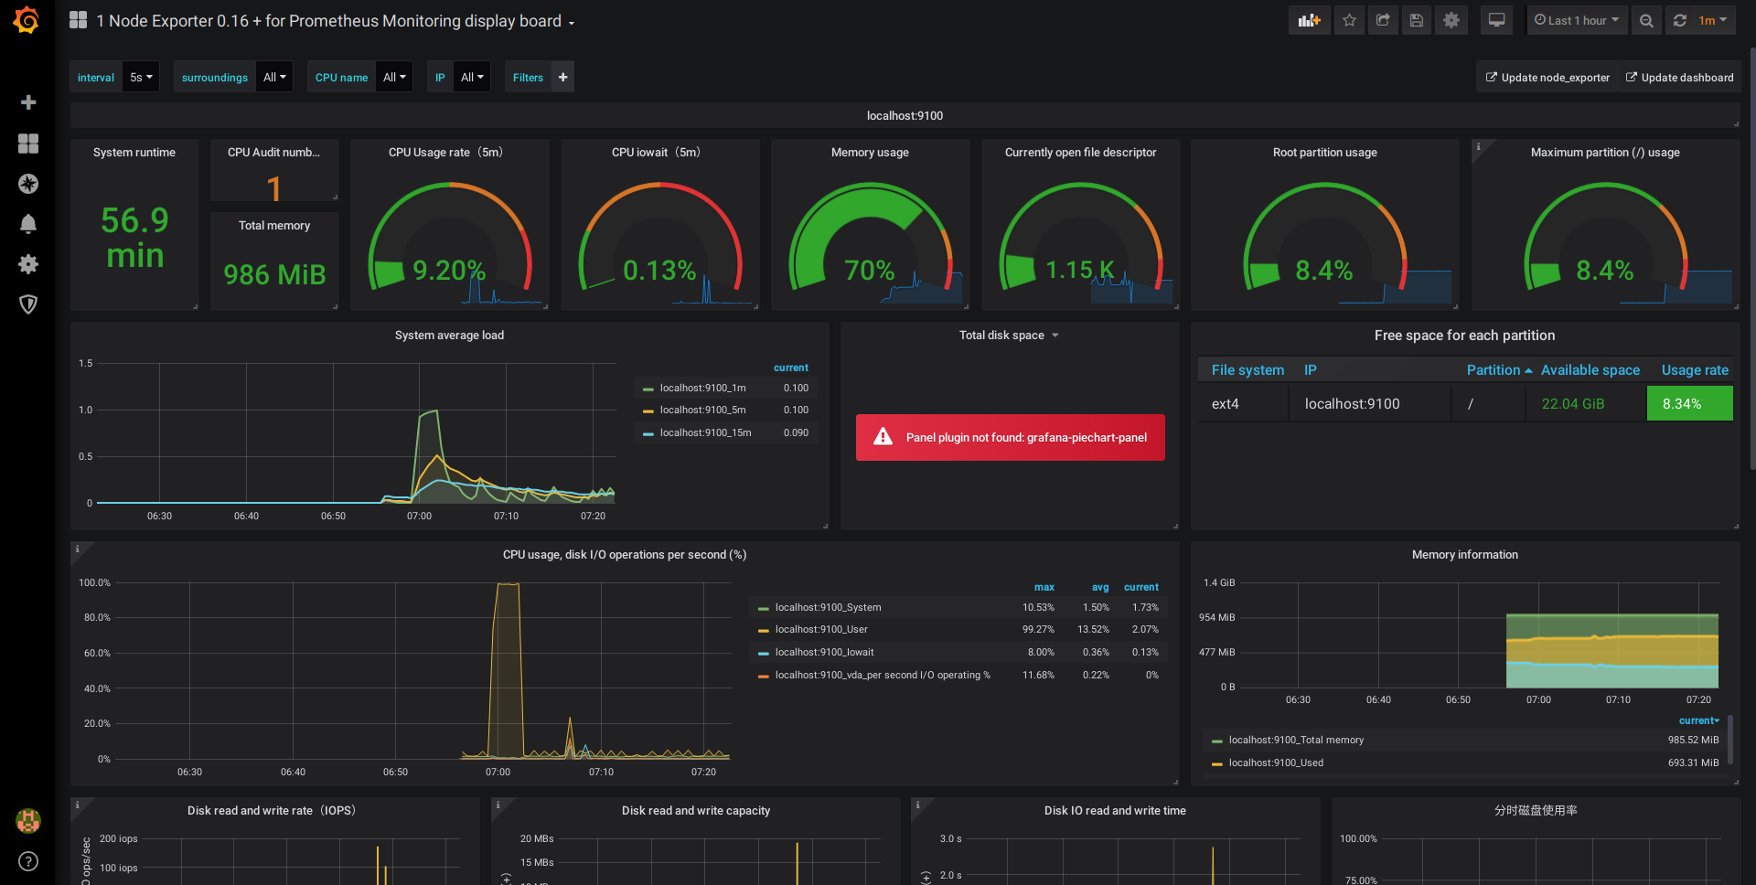Viewport: 1756px width, 885px height.
Task: Open the Create plus menu in sidebar
Action: [x=28, y=102]
